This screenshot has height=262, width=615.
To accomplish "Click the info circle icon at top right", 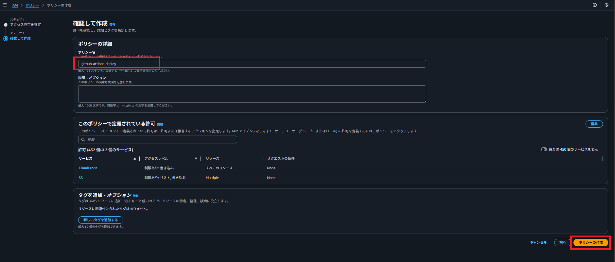I will (595, 5).
